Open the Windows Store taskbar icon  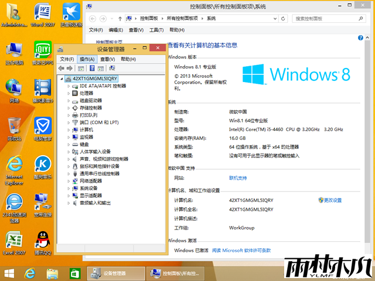75,273
